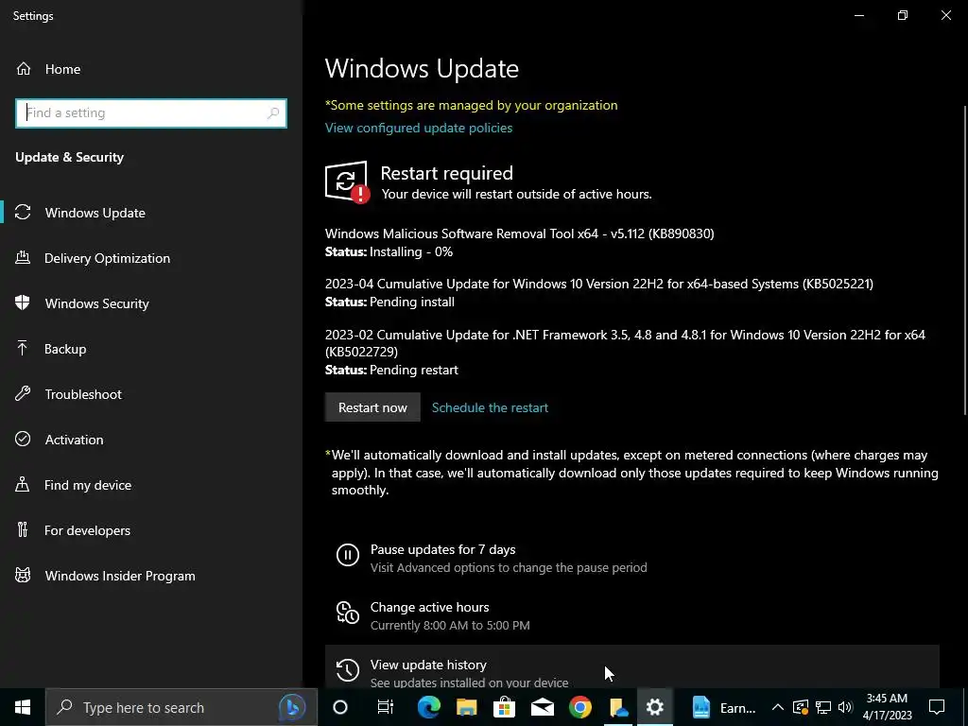Click the Restart required status icon
This screenshot has width=968, height=726.
[347, 182]
